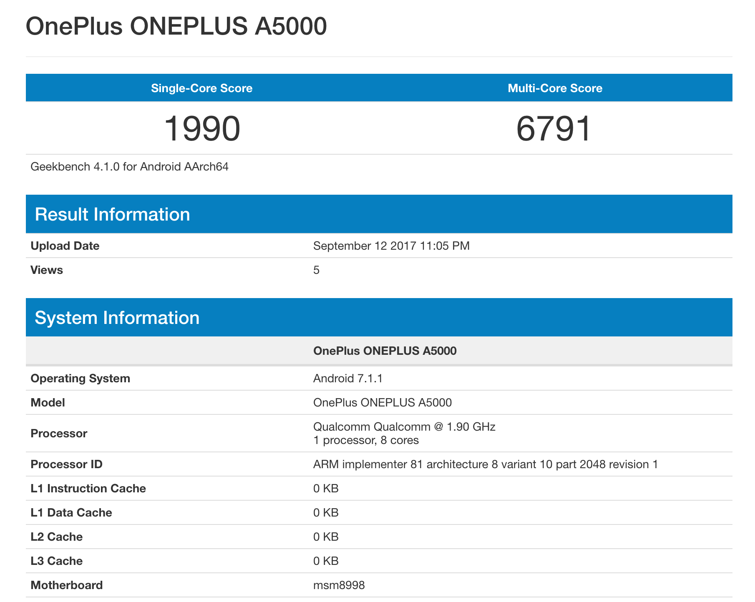755x602 pixels.
Task: Click the Model row label
Action: coord(48,403)
